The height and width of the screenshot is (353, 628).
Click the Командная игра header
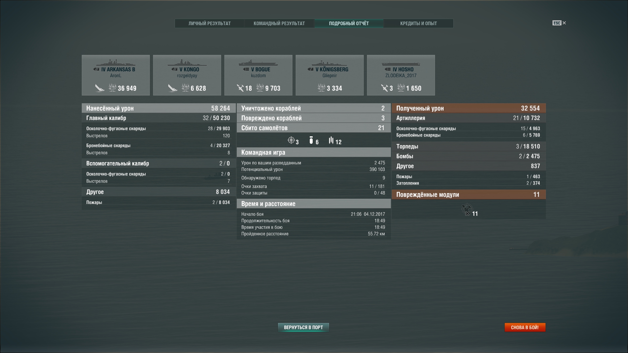[314, 152]
